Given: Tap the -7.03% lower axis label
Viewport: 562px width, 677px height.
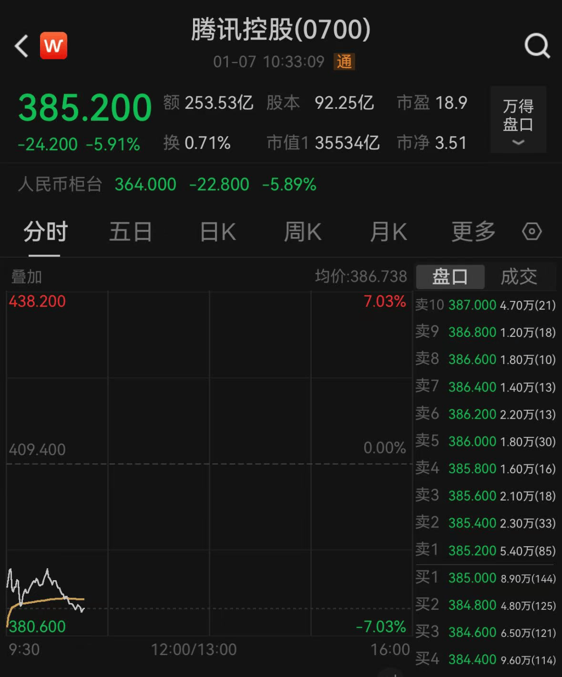Looking at the screenshot, I should pos(381,626).
